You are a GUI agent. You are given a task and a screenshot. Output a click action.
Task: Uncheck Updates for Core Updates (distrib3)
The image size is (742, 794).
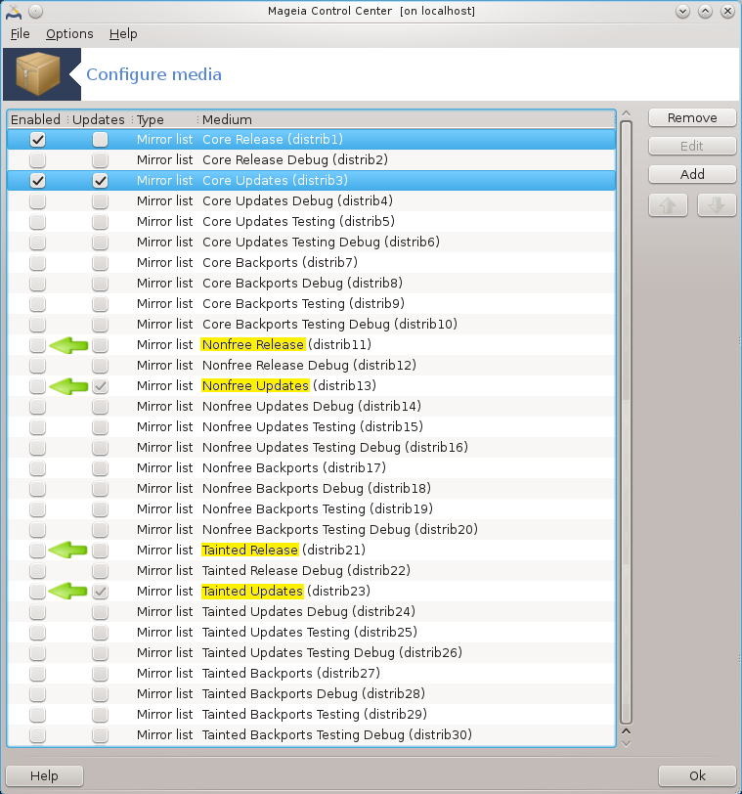(x=101, y=180)
